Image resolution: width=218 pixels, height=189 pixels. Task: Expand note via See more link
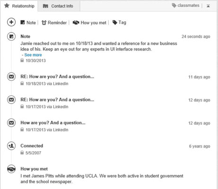[x=33, y=55]
